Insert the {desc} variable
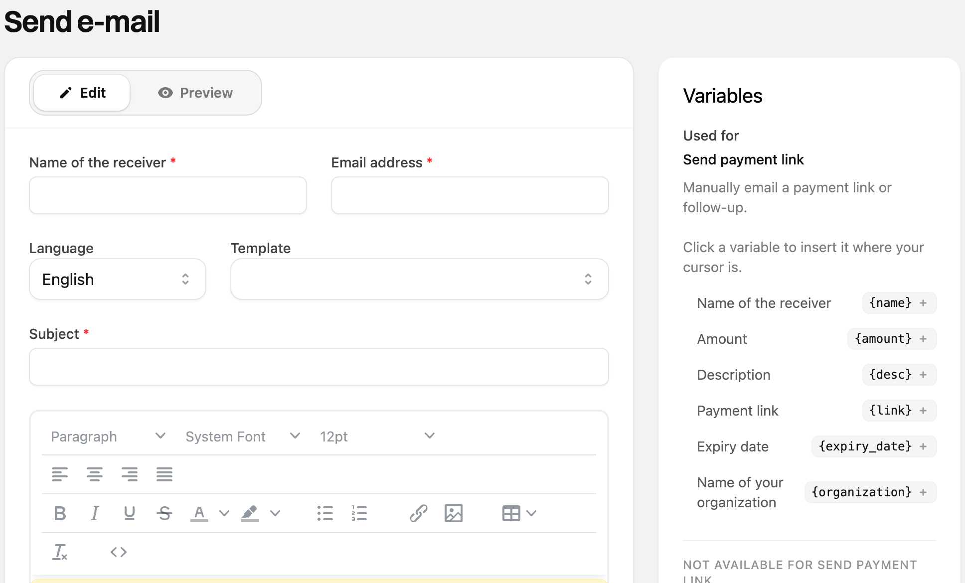 (x=899, y=375)
